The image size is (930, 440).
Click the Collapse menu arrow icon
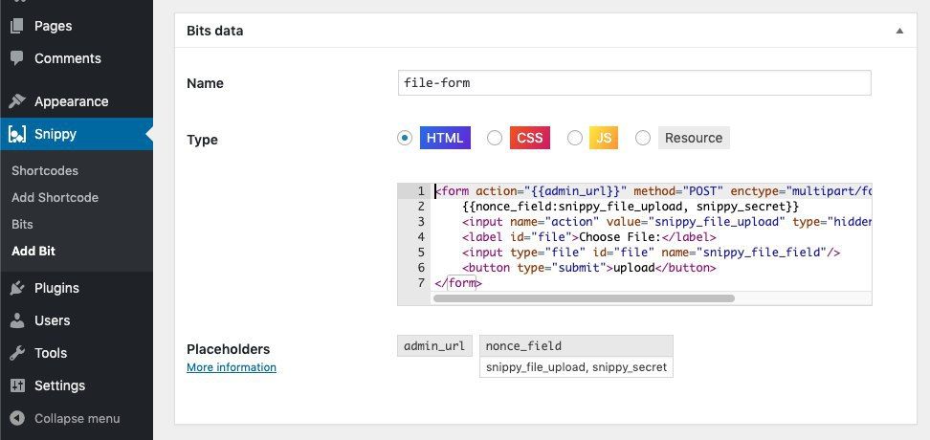(x=17, y=418)
